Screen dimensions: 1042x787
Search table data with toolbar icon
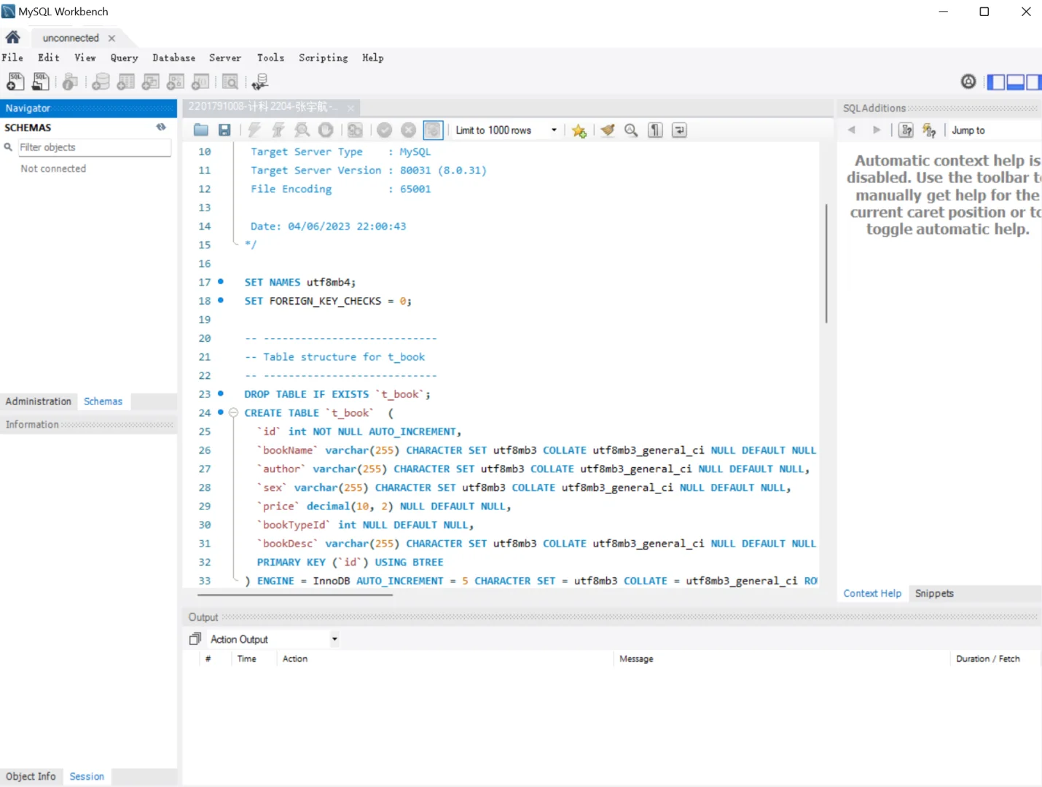click(230, 82)
